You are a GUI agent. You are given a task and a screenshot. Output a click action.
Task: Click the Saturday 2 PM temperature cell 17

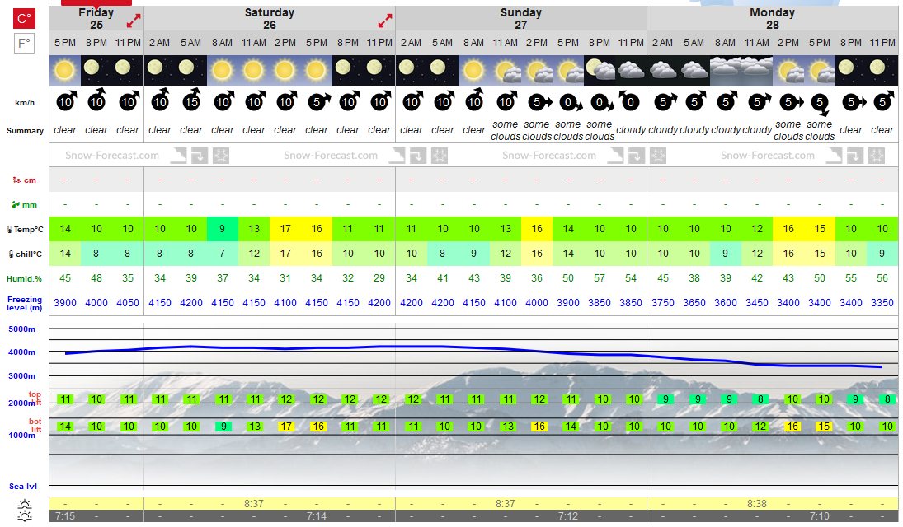[285, 228]
